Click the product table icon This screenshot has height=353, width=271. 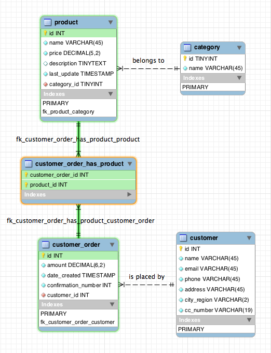point(48,22)
